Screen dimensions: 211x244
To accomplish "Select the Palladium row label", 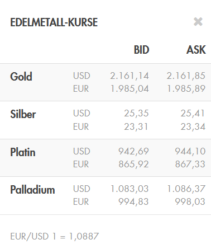I will [32, 190].
